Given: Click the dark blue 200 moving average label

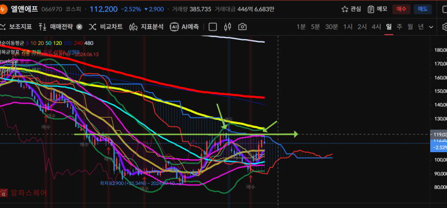Looking at the screenshot, I should [68, 43].
